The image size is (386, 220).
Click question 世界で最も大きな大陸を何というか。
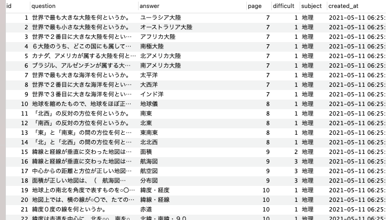81,18
